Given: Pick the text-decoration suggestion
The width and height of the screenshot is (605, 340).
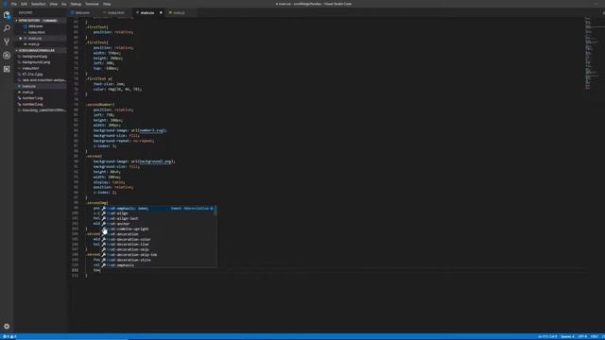Looking at the screenshot, I should point(158,234).
